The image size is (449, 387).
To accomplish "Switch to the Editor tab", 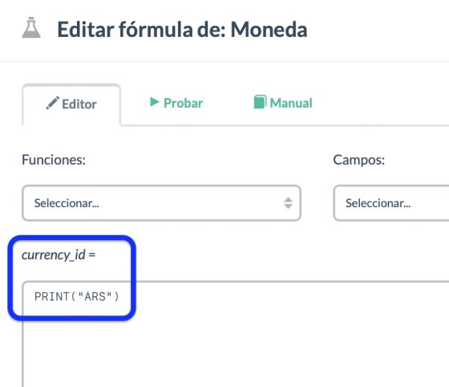I will coord(71,104).
